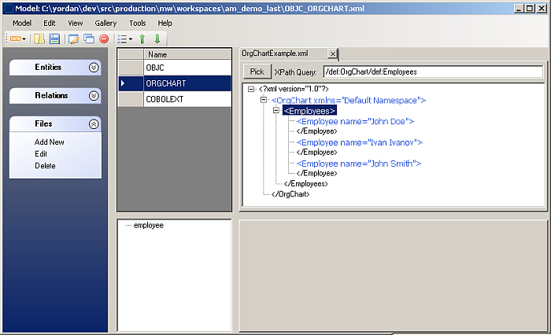Click the Open file toolbar icon
The height and width of the screenshot is (335, 551).
39,39
